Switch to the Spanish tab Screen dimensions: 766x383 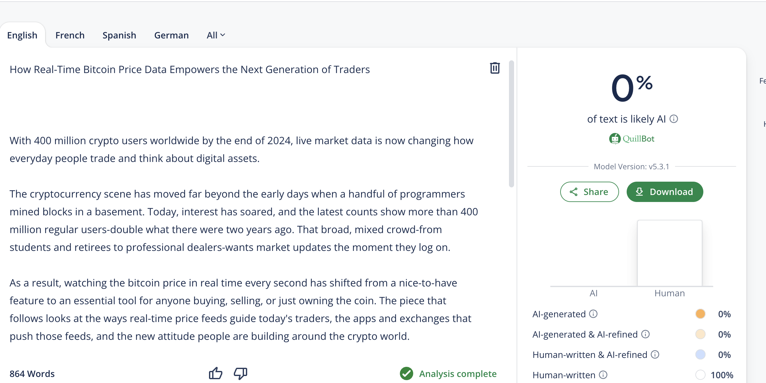click(x=119, y=35)
